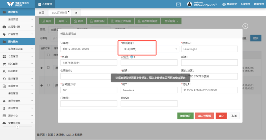The height and width of the screenshot is (140, 266).
Task: Click the blue 搜索 button behind dialog
Action: 256,38
